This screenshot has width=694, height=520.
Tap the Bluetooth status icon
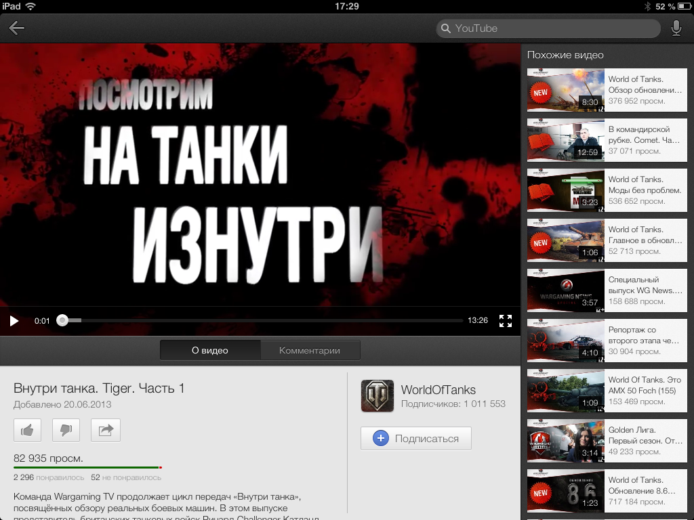[x=647, y=6]
